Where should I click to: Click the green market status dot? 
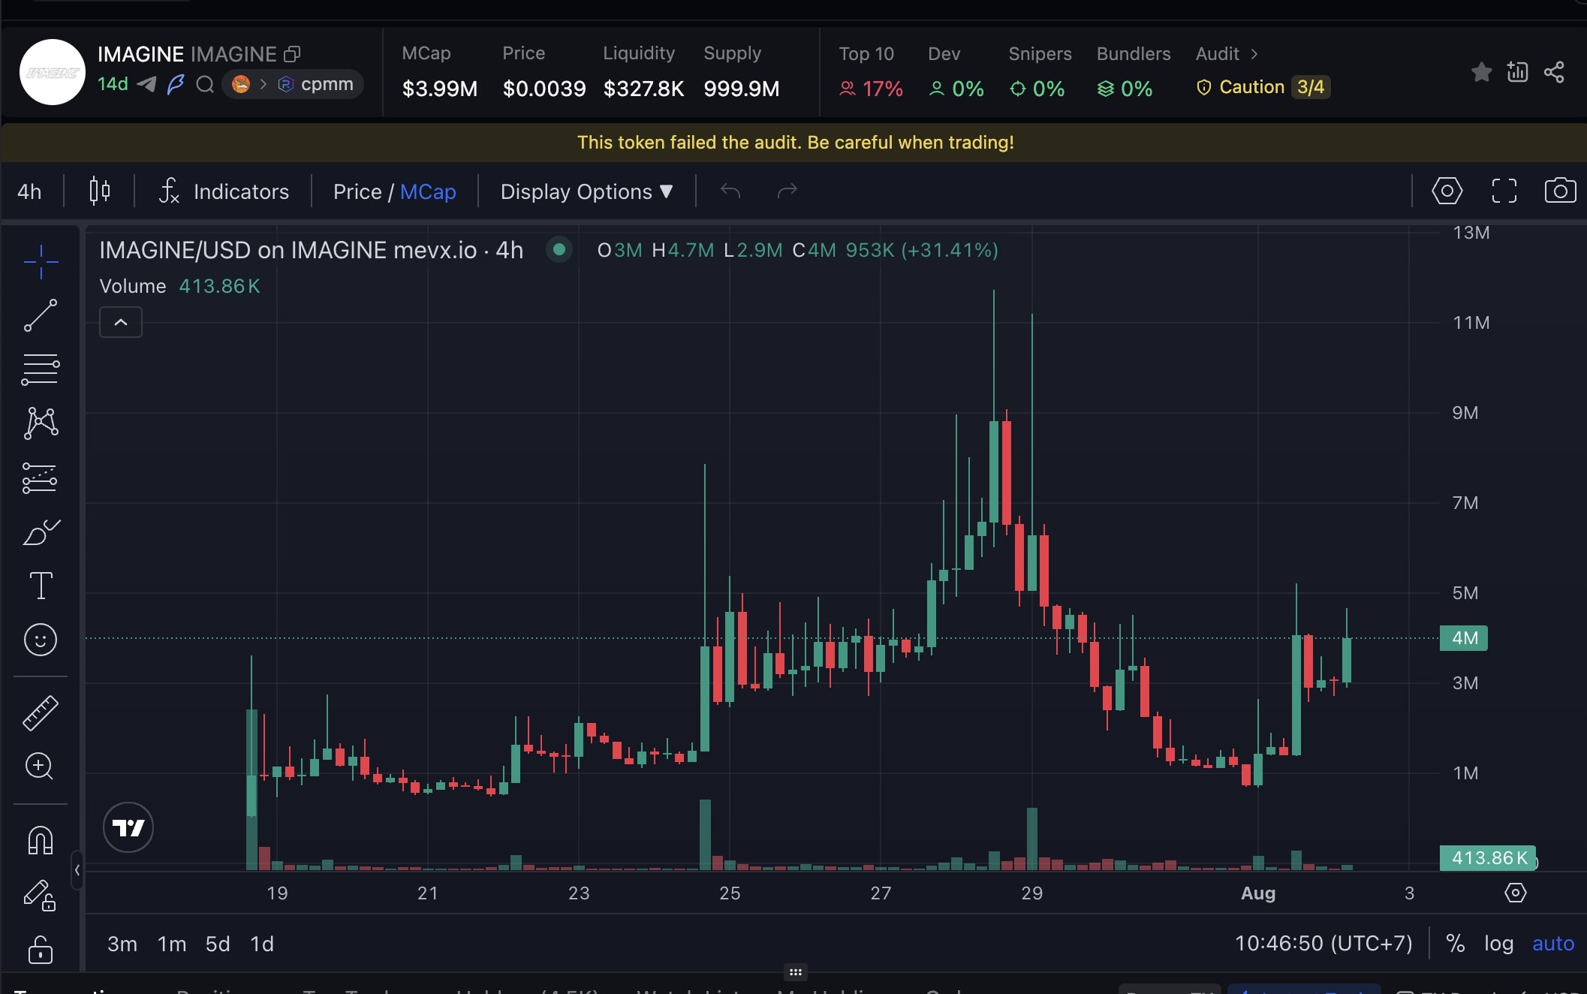[559, 249]
